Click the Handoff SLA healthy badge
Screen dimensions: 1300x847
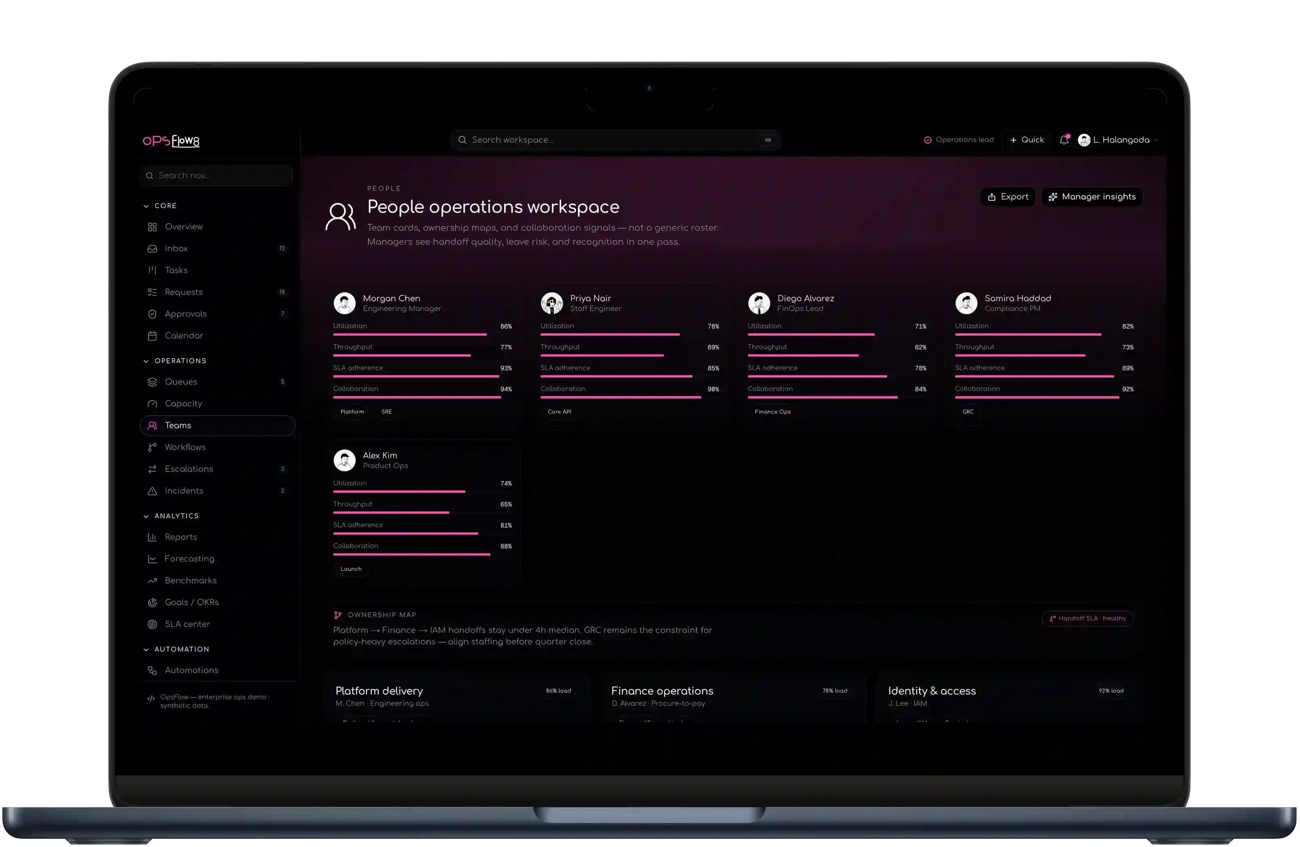click(x=1087, y=618)
